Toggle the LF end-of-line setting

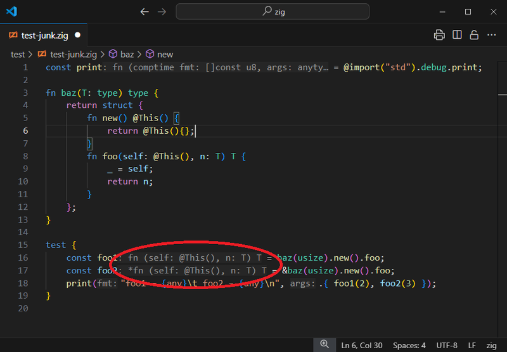(472, 345)
